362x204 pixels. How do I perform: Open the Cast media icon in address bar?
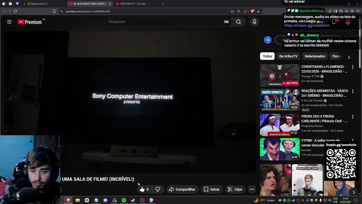pyautogui.click(x=232, y=11)
